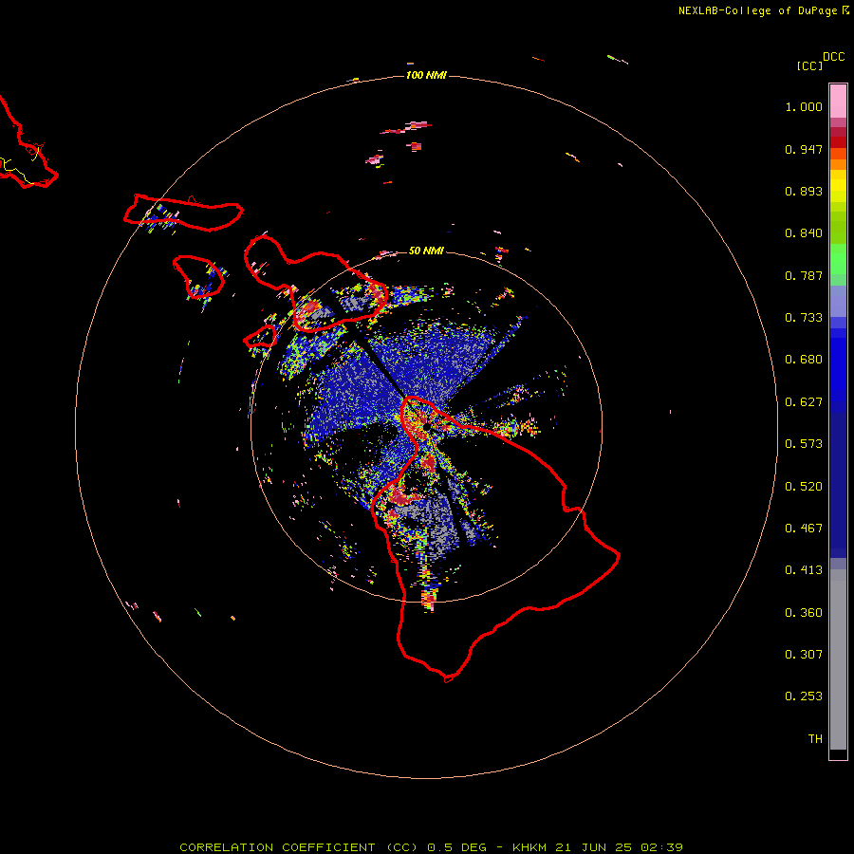Click the 0.893 legend value
Viewport: 854px width, 854px height.
point(804,191)
